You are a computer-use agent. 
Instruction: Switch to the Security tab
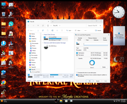(x=80, y=38)
